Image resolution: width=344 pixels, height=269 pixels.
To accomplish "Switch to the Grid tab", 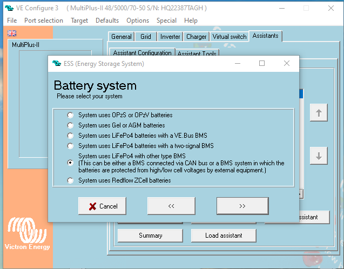I will [x=146, y=37].
